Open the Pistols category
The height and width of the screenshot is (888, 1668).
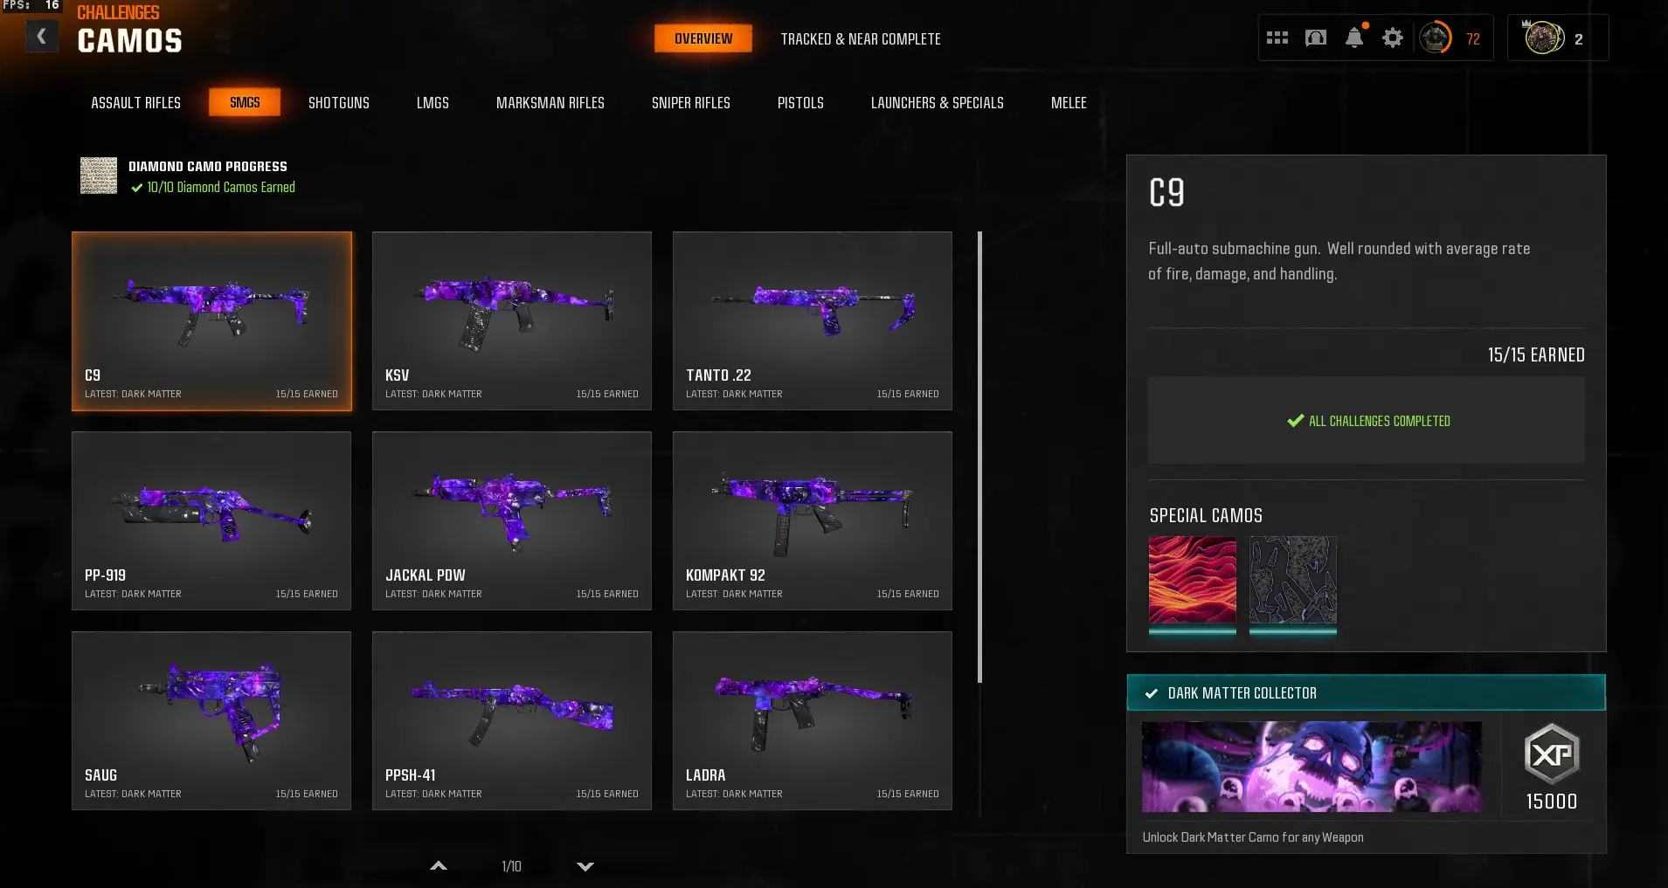tap(800, 103)
